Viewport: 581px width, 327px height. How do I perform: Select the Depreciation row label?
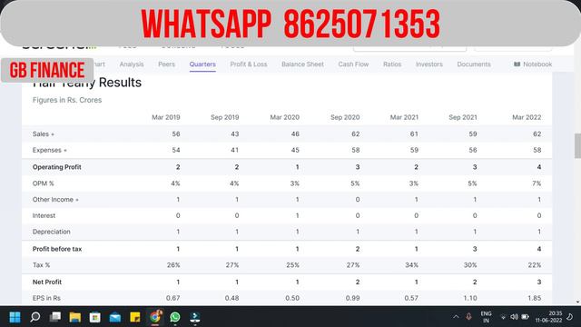(x=51, y=232)
